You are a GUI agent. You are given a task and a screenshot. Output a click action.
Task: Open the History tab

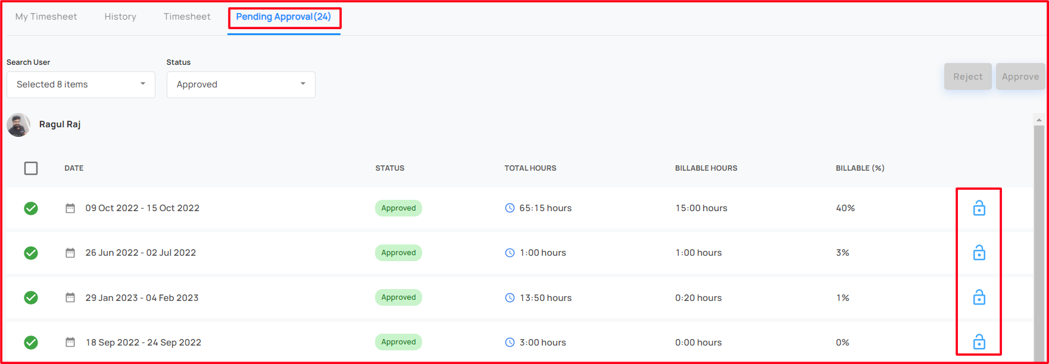(120, 17)
